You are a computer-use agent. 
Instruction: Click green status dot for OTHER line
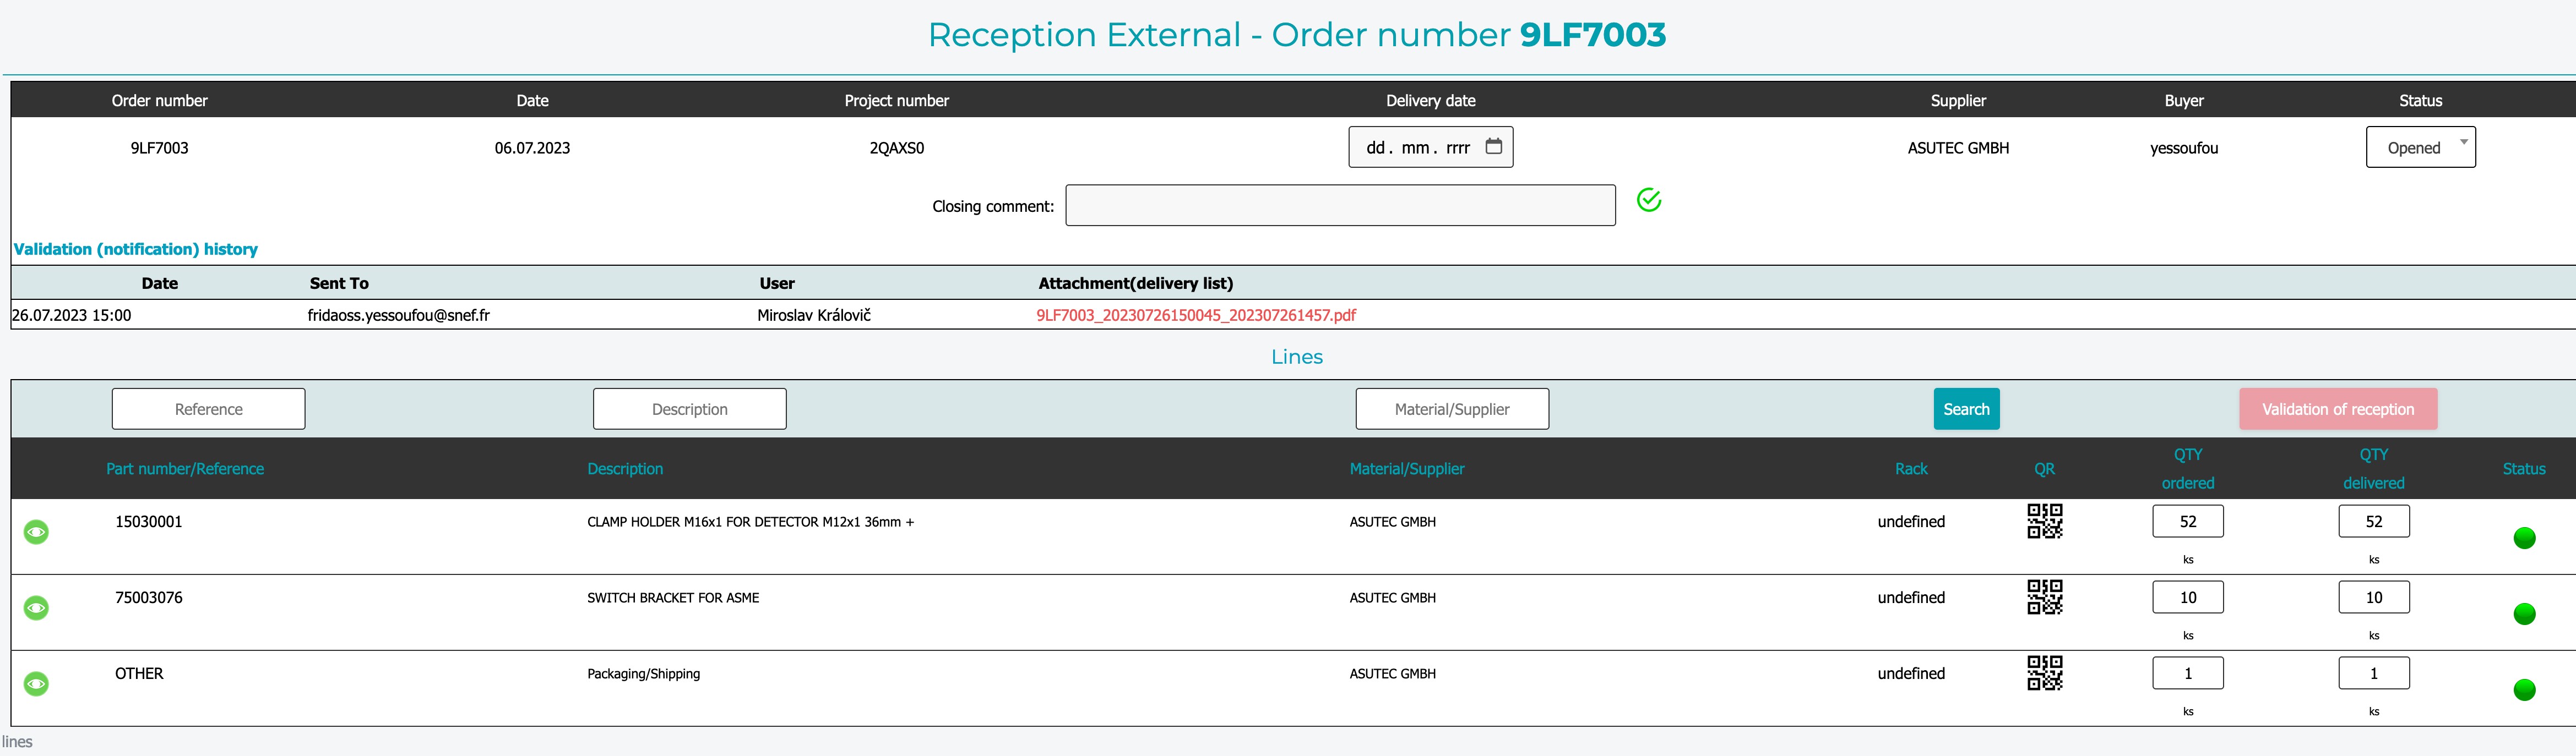point(2524,690)
